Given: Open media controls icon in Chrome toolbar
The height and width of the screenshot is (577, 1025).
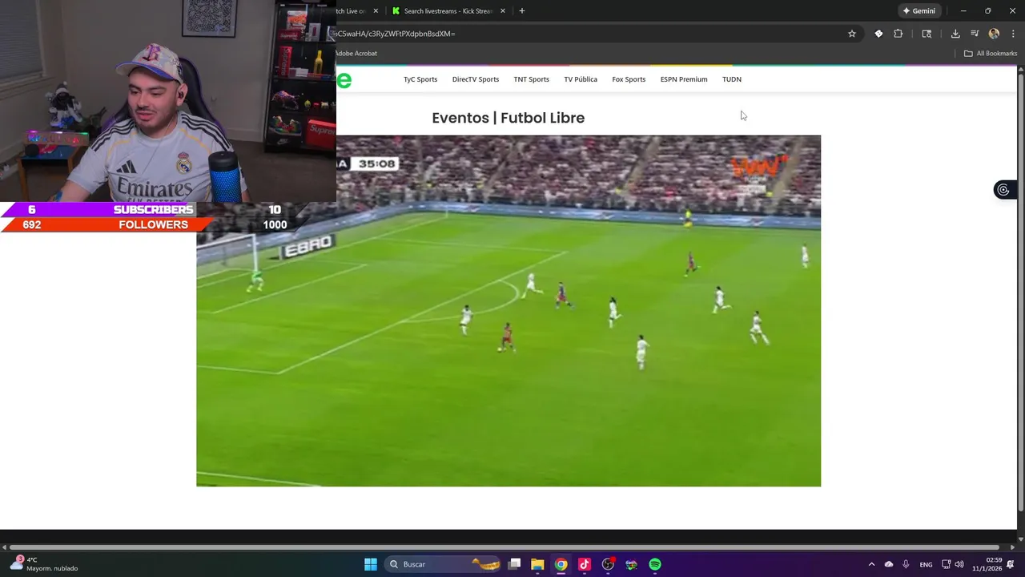Looking at the screenshot, I should [975, 34].
